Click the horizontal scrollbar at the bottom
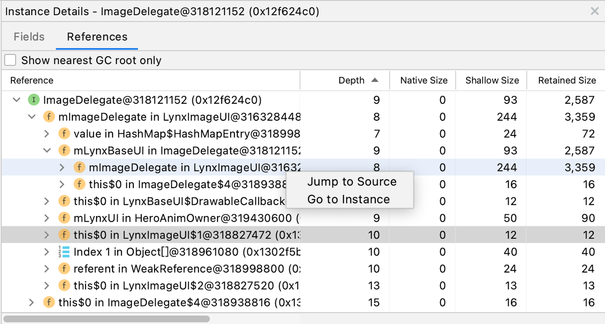605x324 pixels. coord(106,319)
